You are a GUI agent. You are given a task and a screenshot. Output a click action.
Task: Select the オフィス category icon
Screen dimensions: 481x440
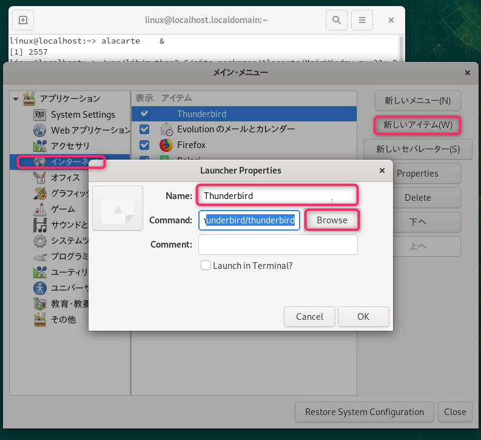[x=40, y=178]
